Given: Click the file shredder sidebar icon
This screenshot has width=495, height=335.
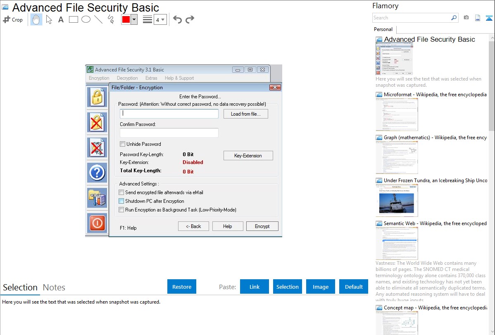Looking at the screenshot, I should pos(97,147).
